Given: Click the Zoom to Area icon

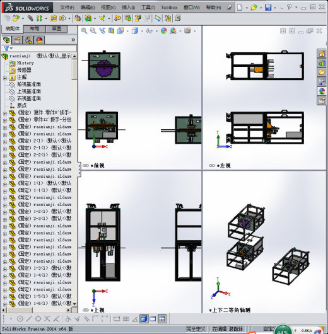Looking at the screenshot, I should coord(93,31).
